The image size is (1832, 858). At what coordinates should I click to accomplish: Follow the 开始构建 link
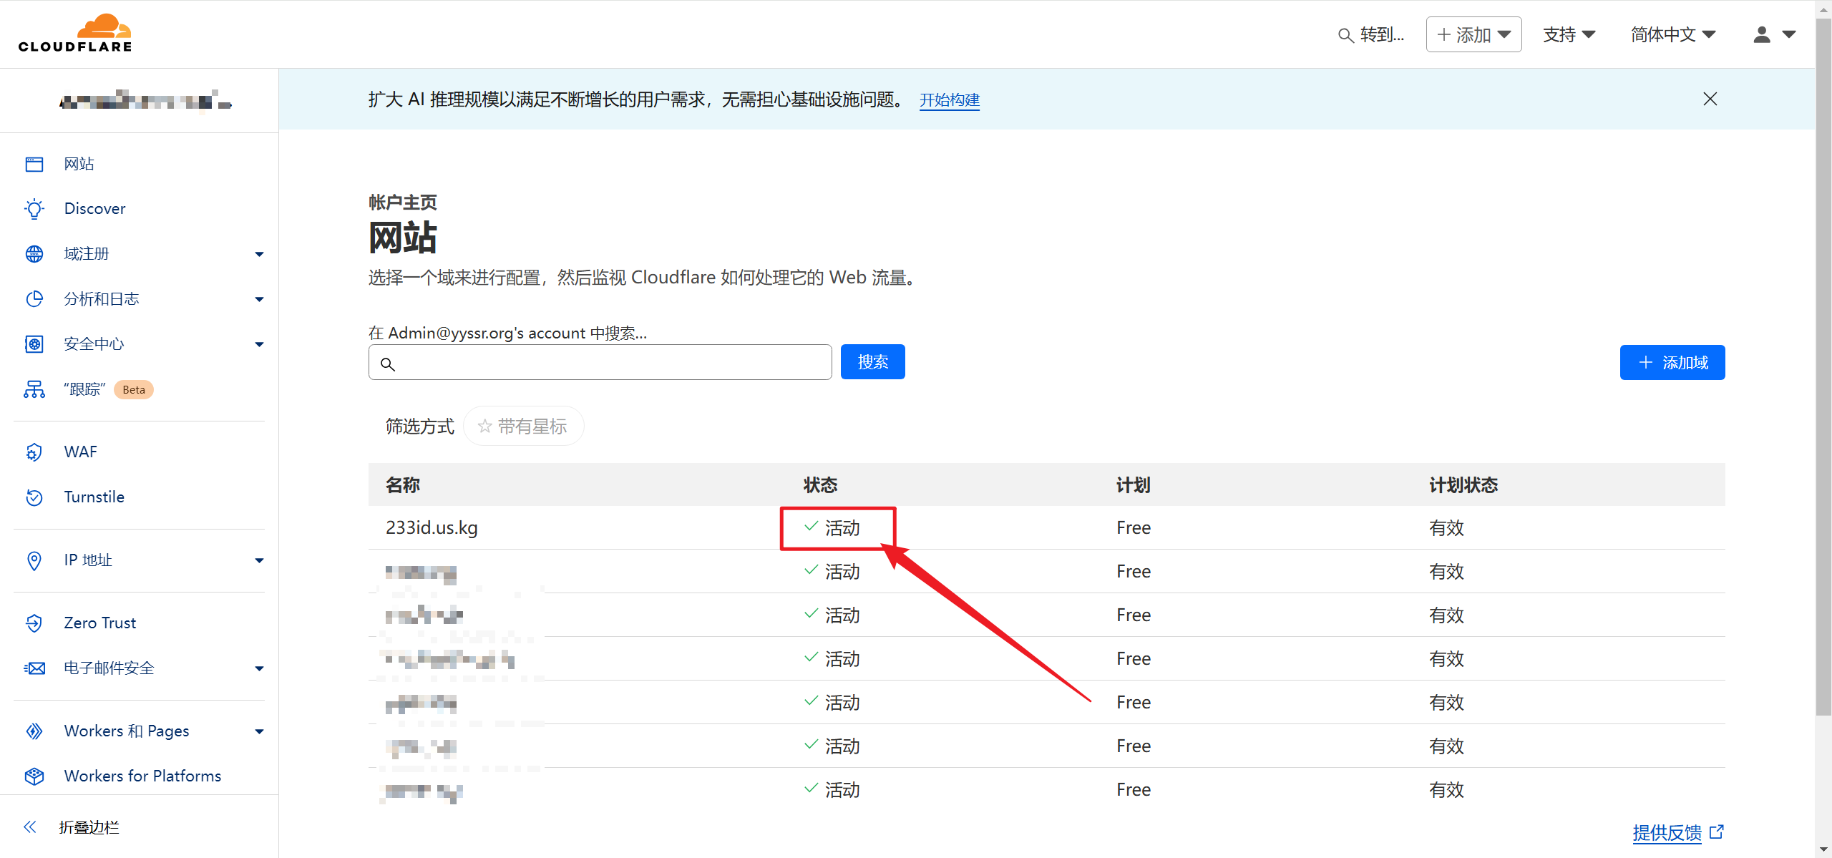coord(949,100)
